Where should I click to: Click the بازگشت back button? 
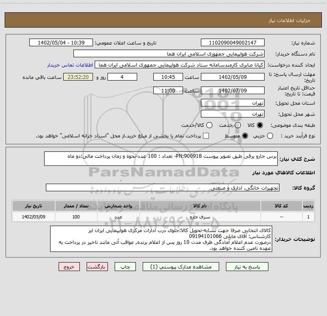(x=97, y=267)
